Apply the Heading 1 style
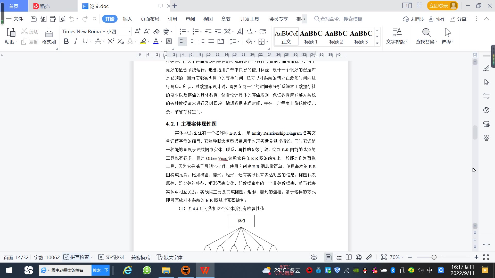The image size is (495, 278). pyautogui.click(x=311, y=37)
